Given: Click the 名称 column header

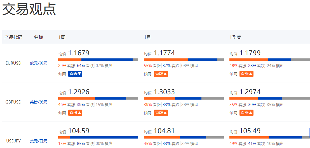Looking at the screenshot, I should pyautogui.click(x=39, y=37).
